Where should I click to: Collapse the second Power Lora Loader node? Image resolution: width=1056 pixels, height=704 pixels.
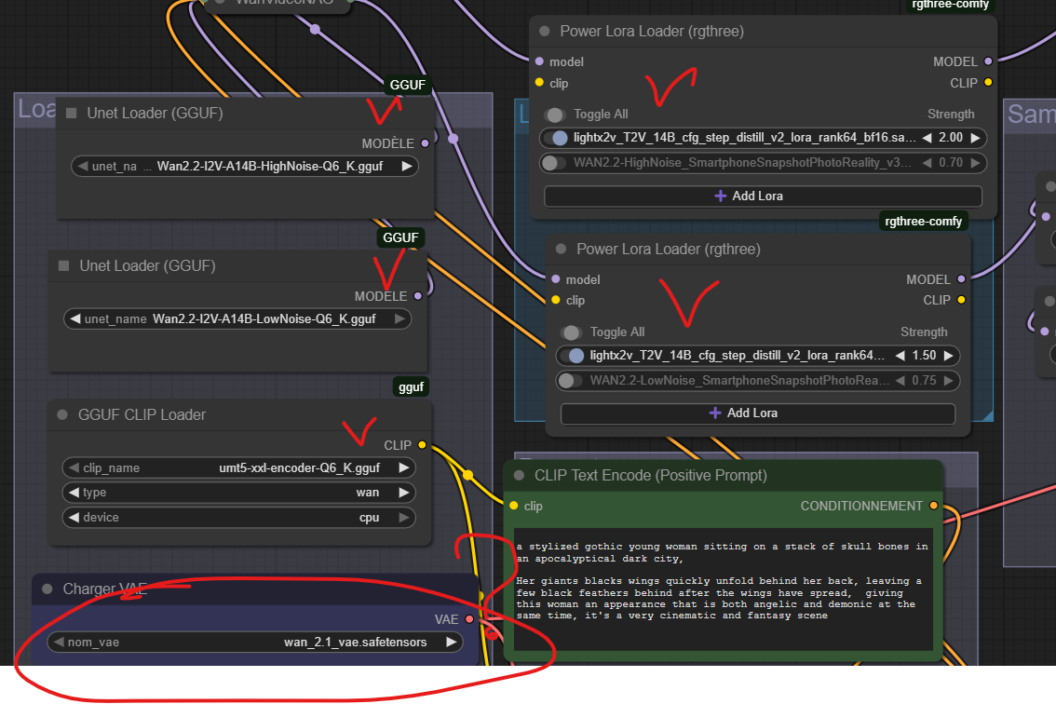coord(561,249)
